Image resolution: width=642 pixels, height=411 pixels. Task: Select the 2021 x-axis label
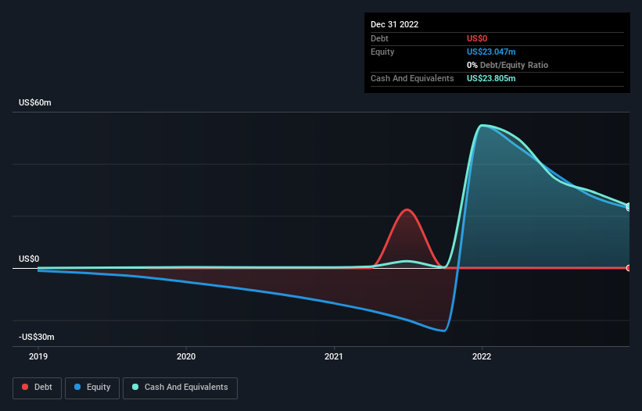click(334, 356)
